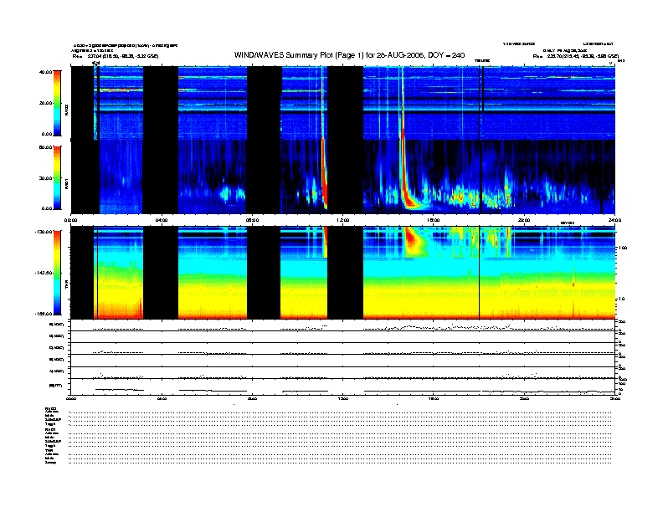Click the 40.00 label on RAD2 scale
This screenshot has width=663, height=512.
coord(45,72)
